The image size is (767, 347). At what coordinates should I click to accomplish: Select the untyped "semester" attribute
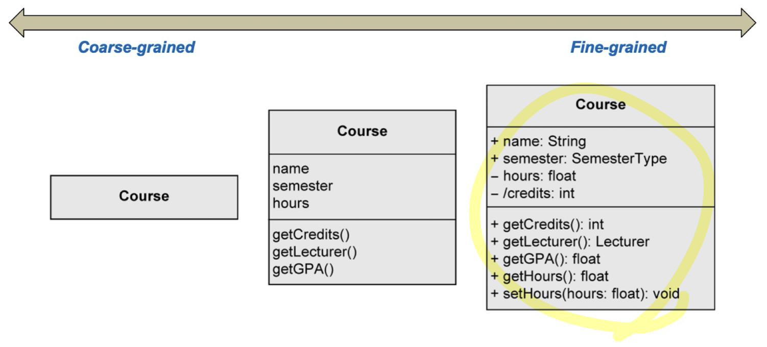pyautogui.click(x=303, y=186)
